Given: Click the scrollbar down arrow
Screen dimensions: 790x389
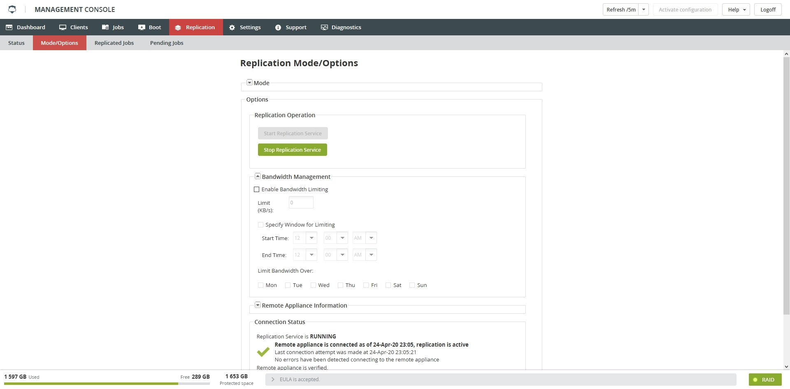Looking at the screenshot, I should [x=786, y=366].
